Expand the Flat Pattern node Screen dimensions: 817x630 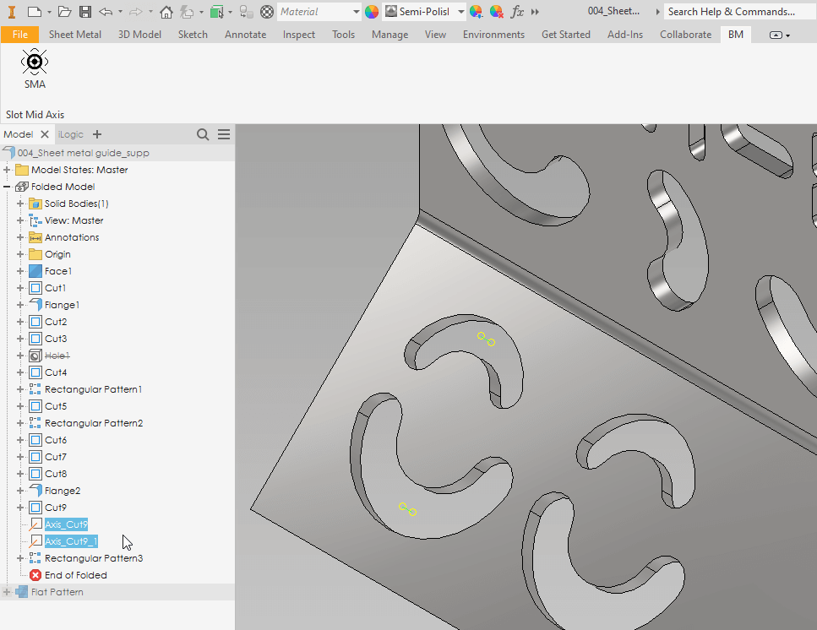8,592
